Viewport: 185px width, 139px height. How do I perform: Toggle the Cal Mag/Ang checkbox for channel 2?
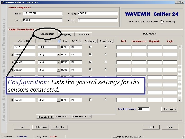tap(90, 55)
